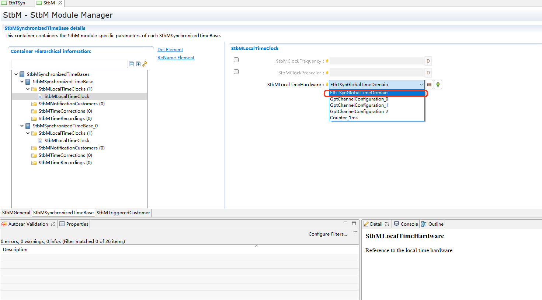Screen dimensions: 542x300
Task: Enable the StbMClockPrescaler checkbox
Action: pos(236,72)
